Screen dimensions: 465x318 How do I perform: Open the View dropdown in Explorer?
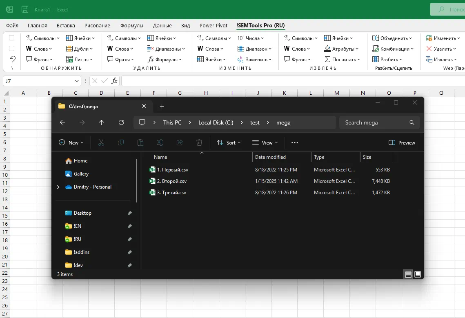265,143
